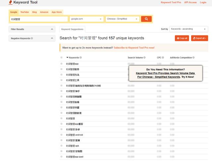
Task: Click the AdWords Competition info icon
Action: pos(193,58)
